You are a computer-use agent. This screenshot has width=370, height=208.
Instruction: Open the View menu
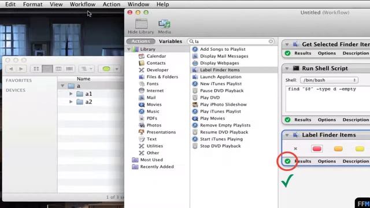(56, 4)
